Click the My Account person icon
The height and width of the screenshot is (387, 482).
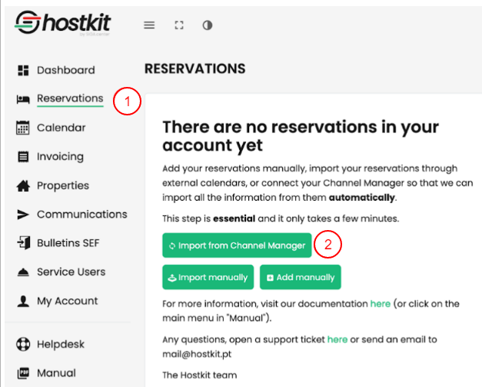click(23, 302)
